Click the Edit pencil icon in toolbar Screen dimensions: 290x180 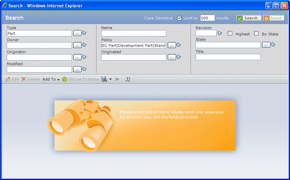coord(8,79)
